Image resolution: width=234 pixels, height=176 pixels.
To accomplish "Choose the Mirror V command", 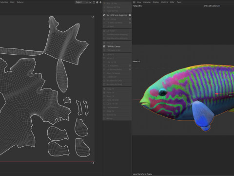I will [117, 58].
